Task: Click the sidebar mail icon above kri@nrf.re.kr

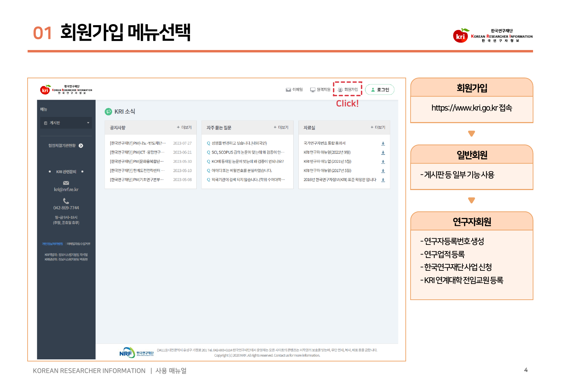Action: (66, 183)
